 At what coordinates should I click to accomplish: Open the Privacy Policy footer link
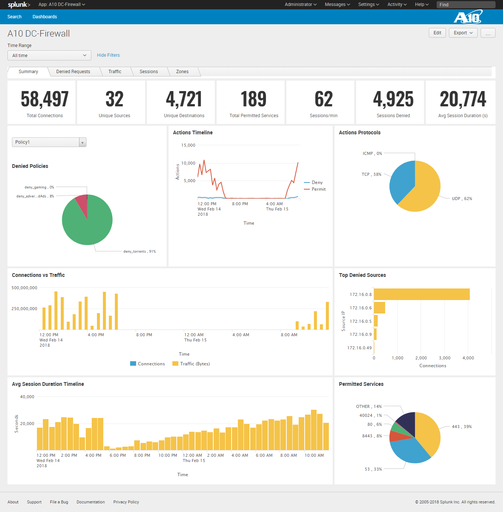coord(126,502)
